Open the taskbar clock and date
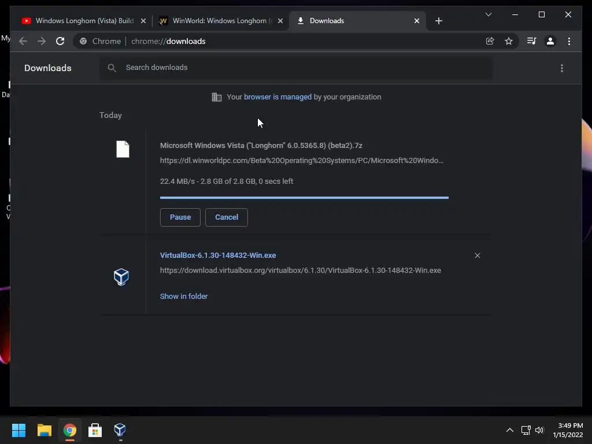Image resolution: width=592 pixels, height=444 pixels. click(x=568, y=430)
